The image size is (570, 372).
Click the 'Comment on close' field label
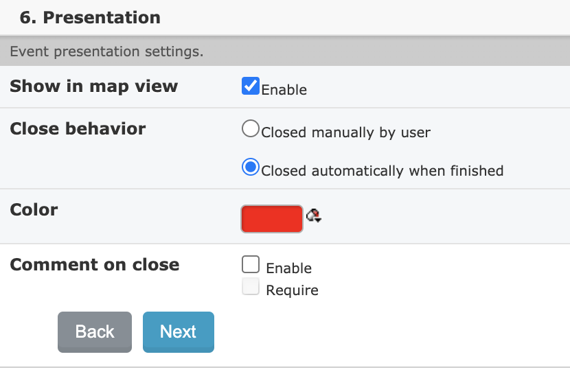point(95,264)
